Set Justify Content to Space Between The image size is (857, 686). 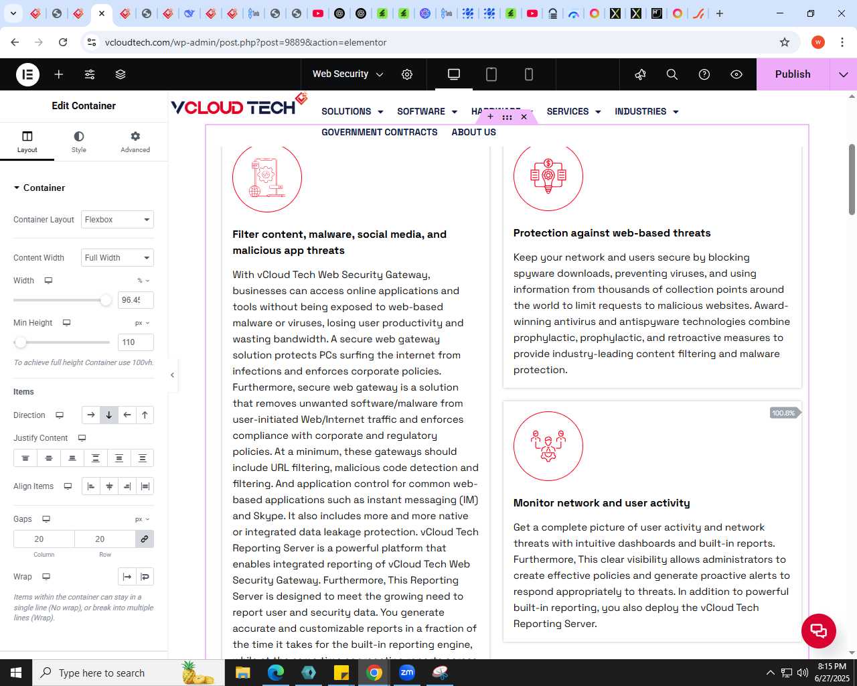tap(96, 458)
